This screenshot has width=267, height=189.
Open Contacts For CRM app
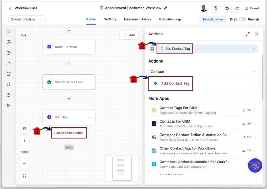point(203,124)
